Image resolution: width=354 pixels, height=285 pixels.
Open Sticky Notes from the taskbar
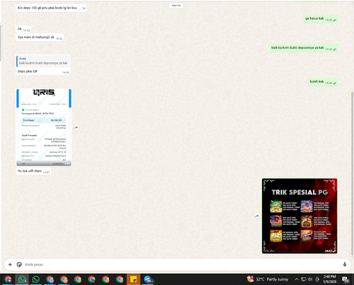coord(134,279)
